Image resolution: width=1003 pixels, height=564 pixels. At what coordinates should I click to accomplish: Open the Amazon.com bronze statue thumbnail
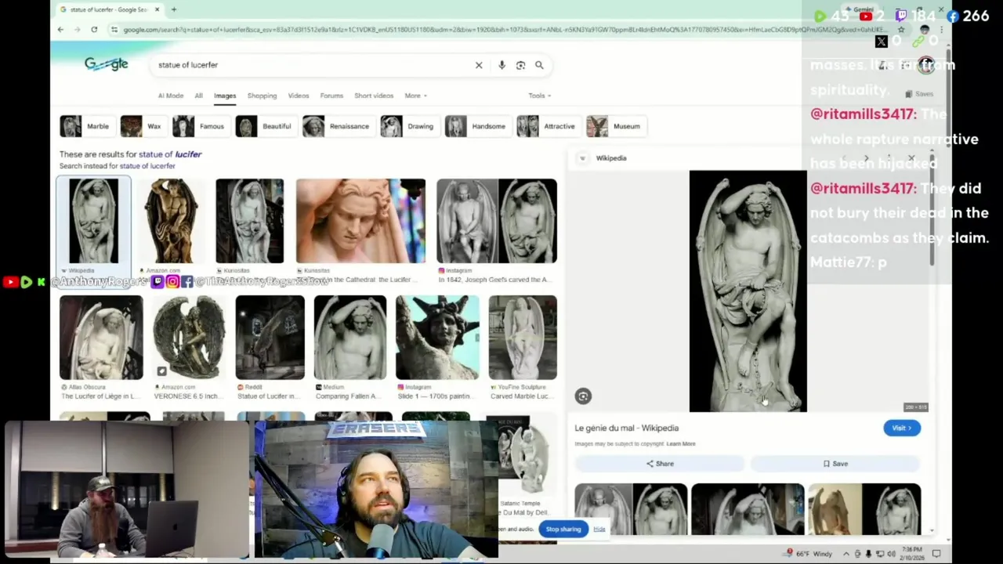pos(171,221)
